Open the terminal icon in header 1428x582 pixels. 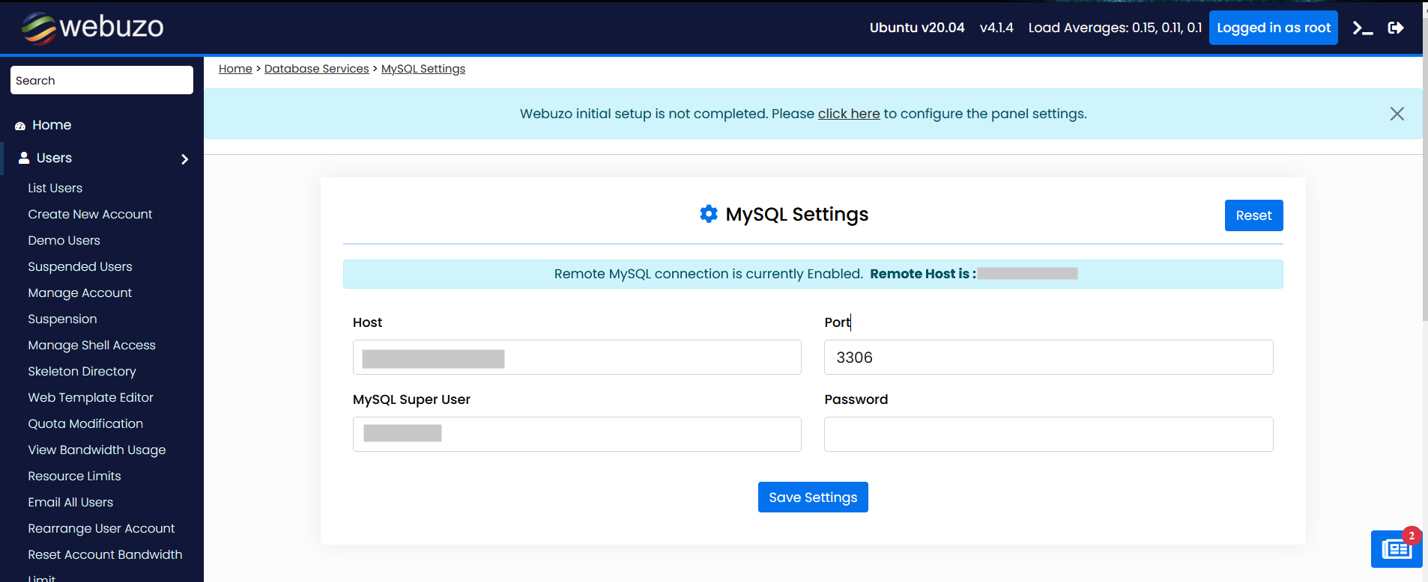tap(1362, 28)
